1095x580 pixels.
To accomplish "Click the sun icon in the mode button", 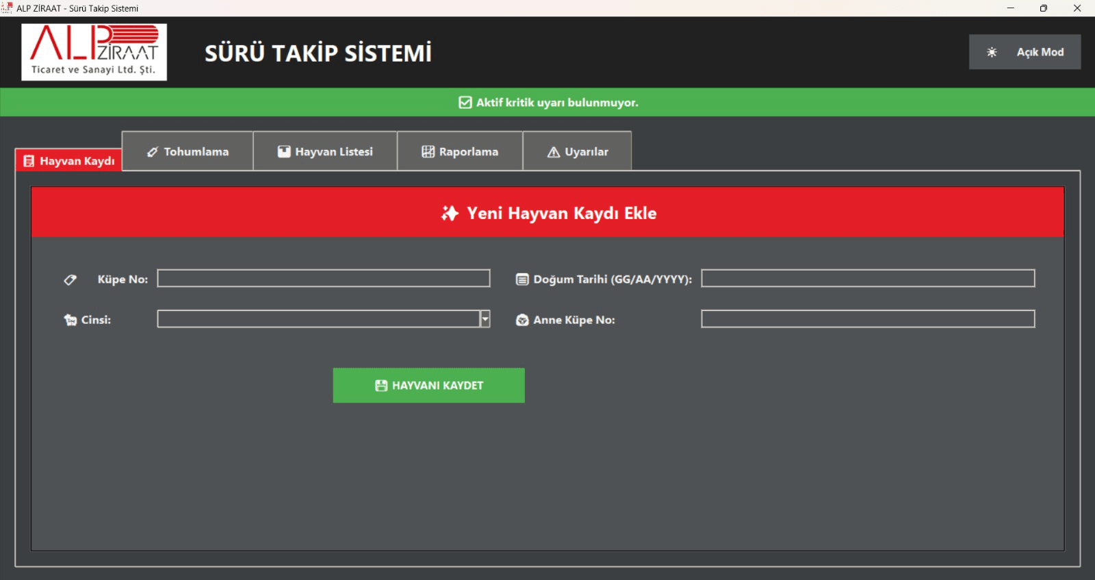I will (x=992, y=52).
